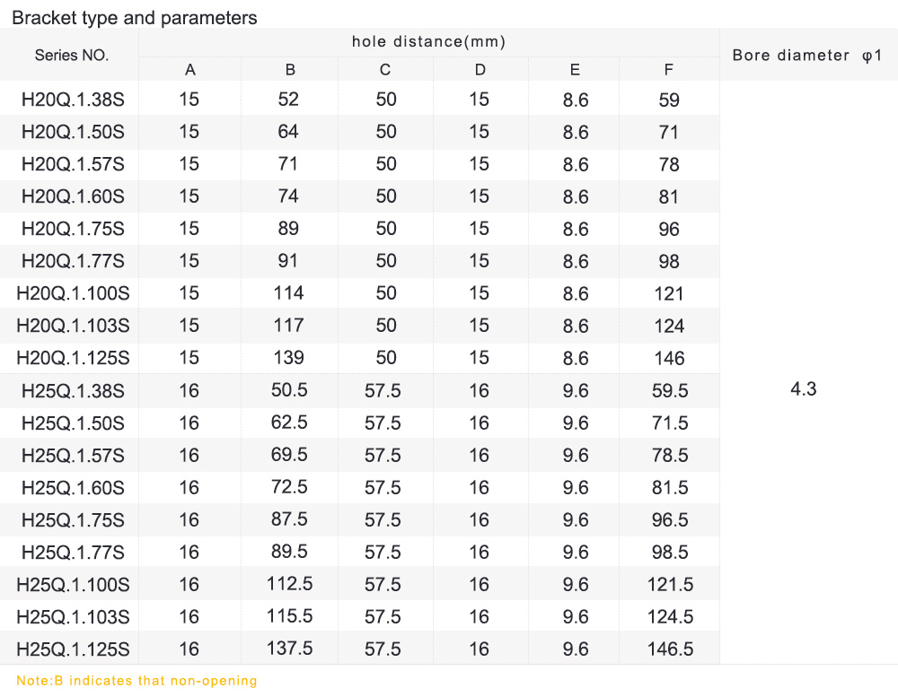Click column header A
Viewport: 898px width, 697px height.
[x=189, y=70]
